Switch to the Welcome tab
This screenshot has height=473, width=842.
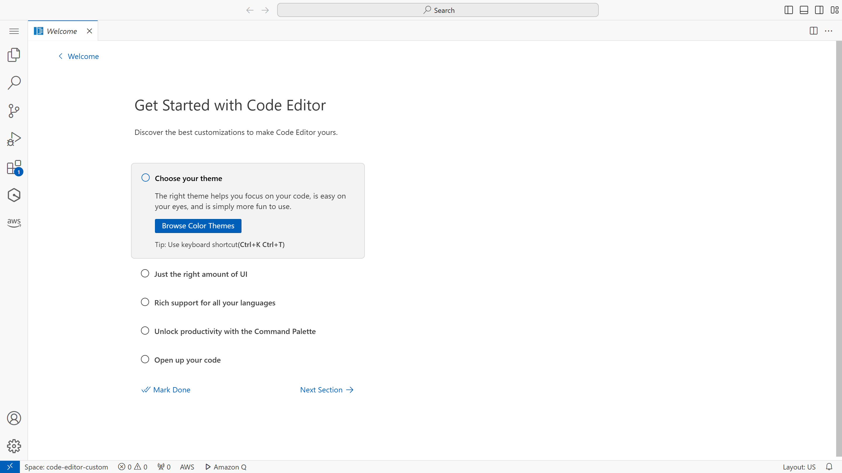click(61, 31)
